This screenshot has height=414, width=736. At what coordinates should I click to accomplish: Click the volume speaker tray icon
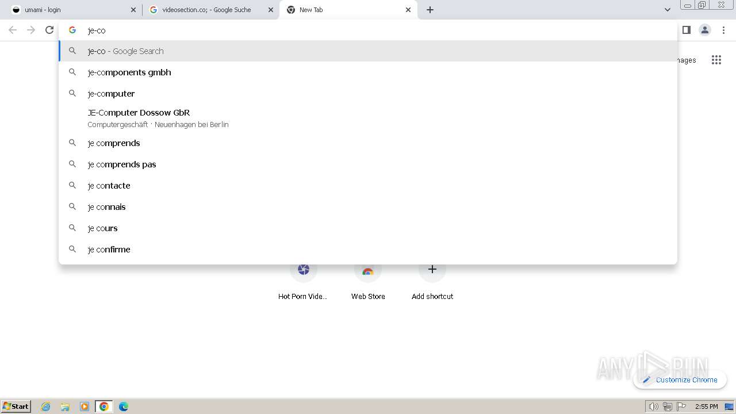click(x=654, y=407)
